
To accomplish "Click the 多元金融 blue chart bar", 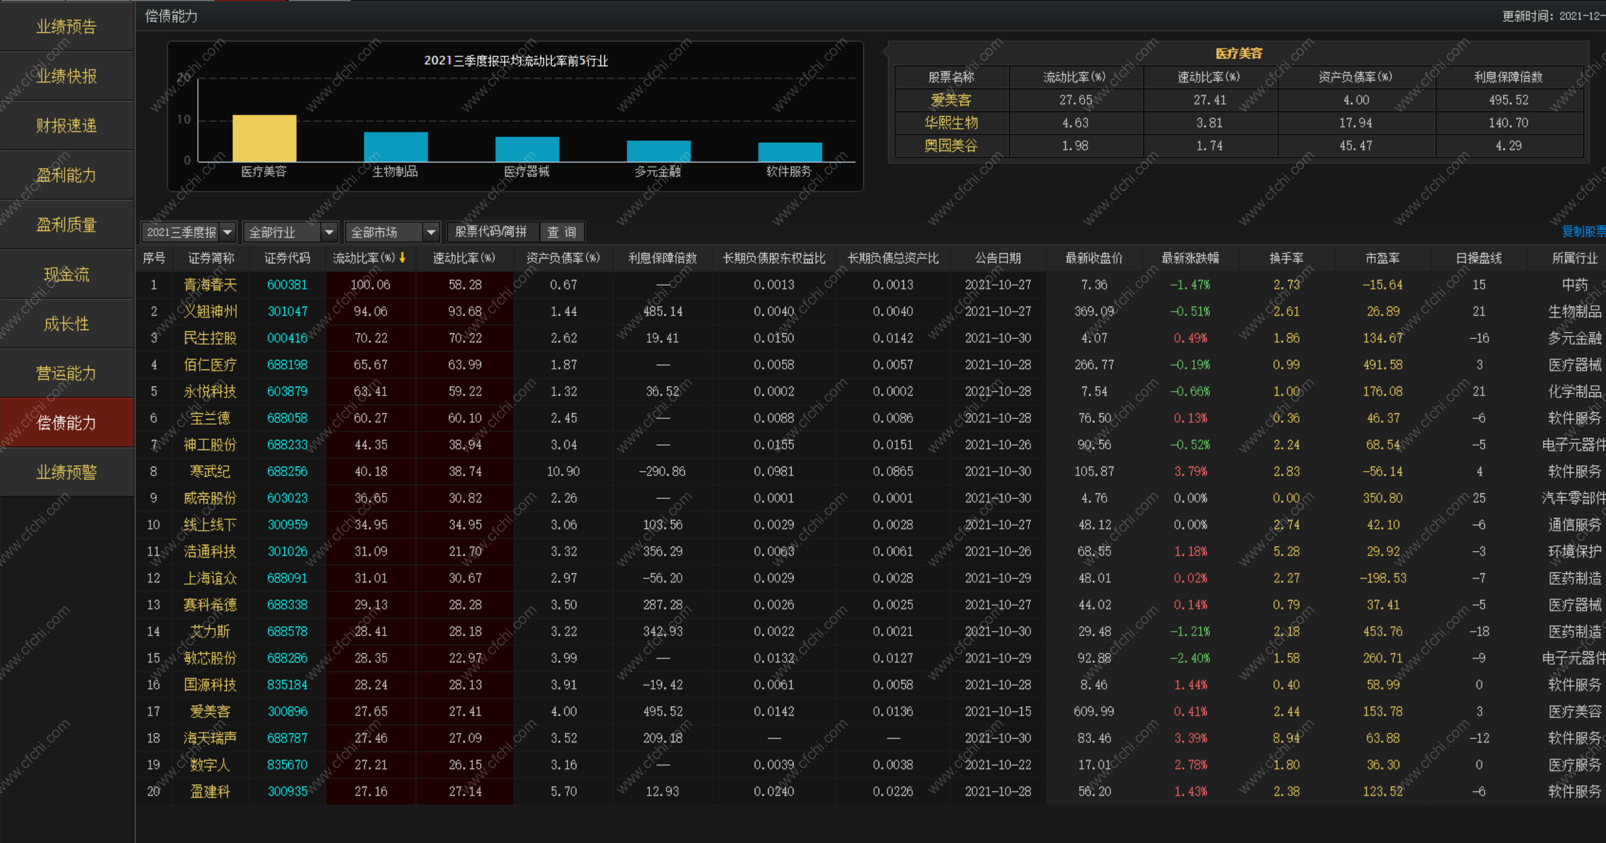I will click(658, 151).
